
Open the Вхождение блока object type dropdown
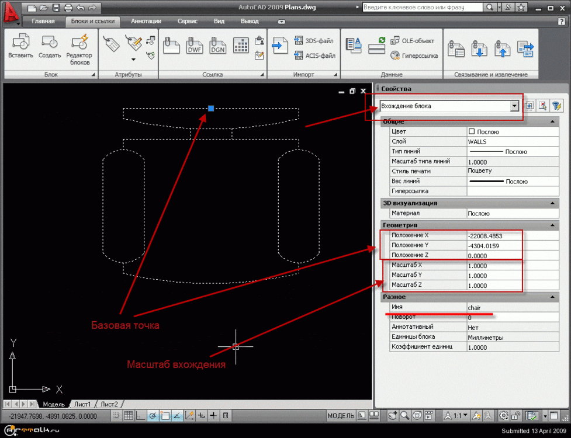(x=514, y=106)
